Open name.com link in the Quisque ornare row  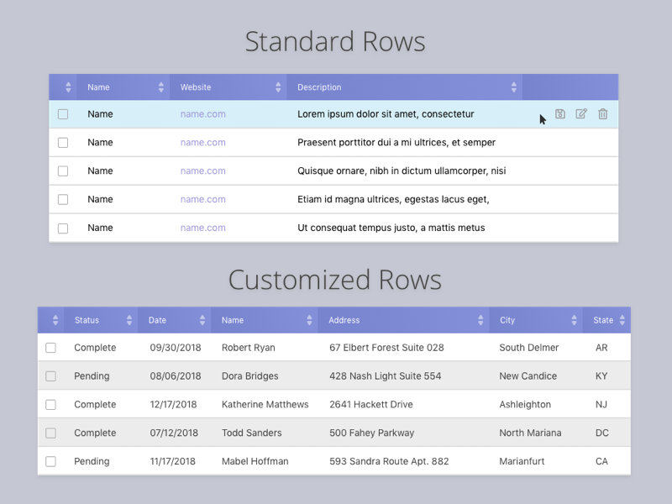202,171
